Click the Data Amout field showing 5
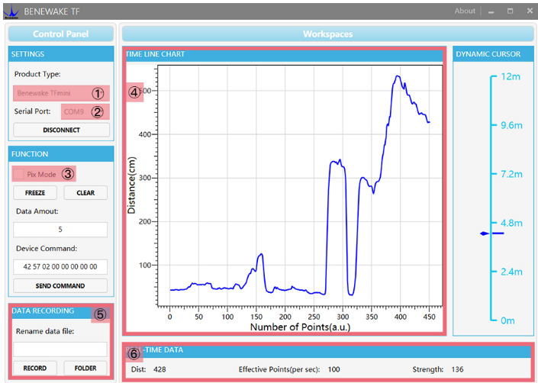Image resolution: width=538 pixels, height=383 pixels. pos(60,230)
